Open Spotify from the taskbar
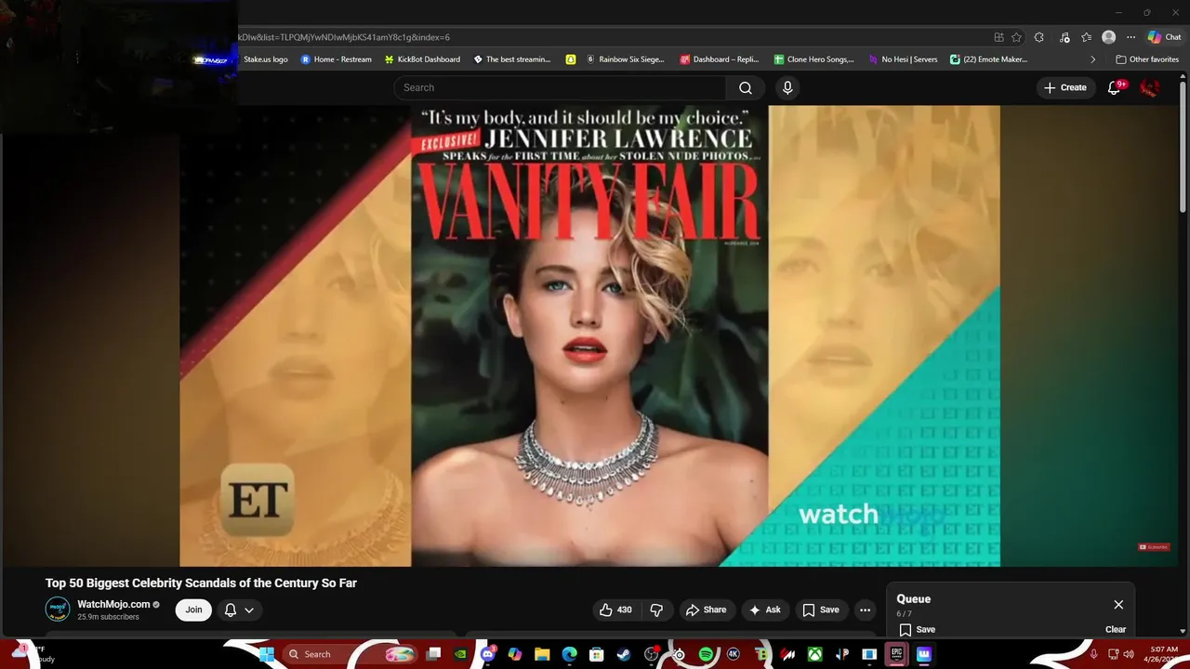Image resolution: width=1190 pixels, height=669 pixels. point(706,654)
